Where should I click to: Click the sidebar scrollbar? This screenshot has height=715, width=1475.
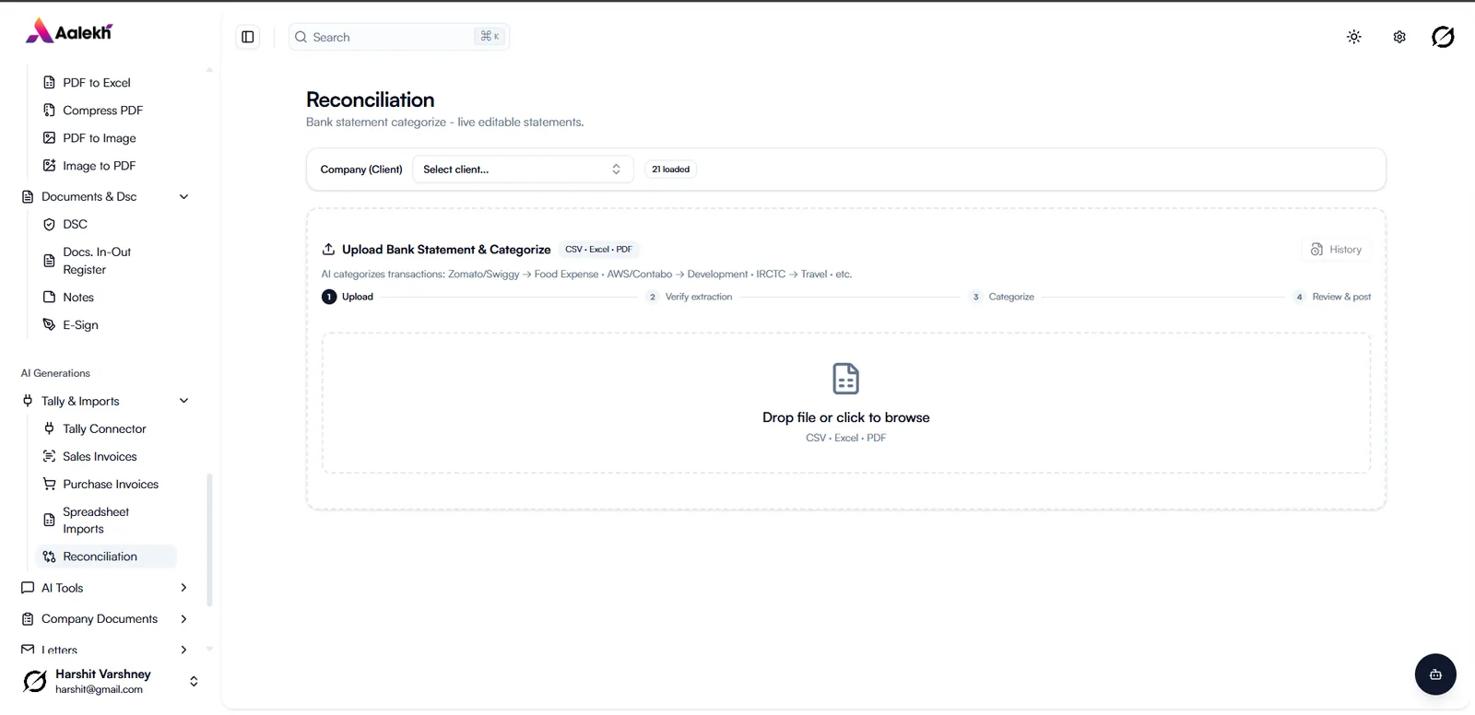pos(209,540)
